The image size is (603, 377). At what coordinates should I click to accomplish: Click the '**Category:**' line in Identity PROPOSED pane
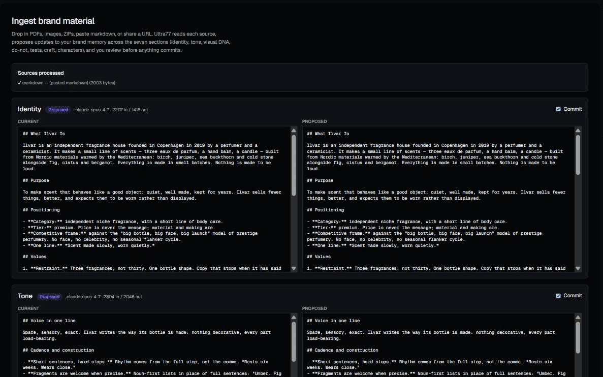point(407,222)
